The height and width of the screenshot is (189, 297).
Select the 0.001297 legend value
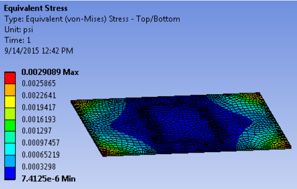pyautogui.click(x=37, y=131)
